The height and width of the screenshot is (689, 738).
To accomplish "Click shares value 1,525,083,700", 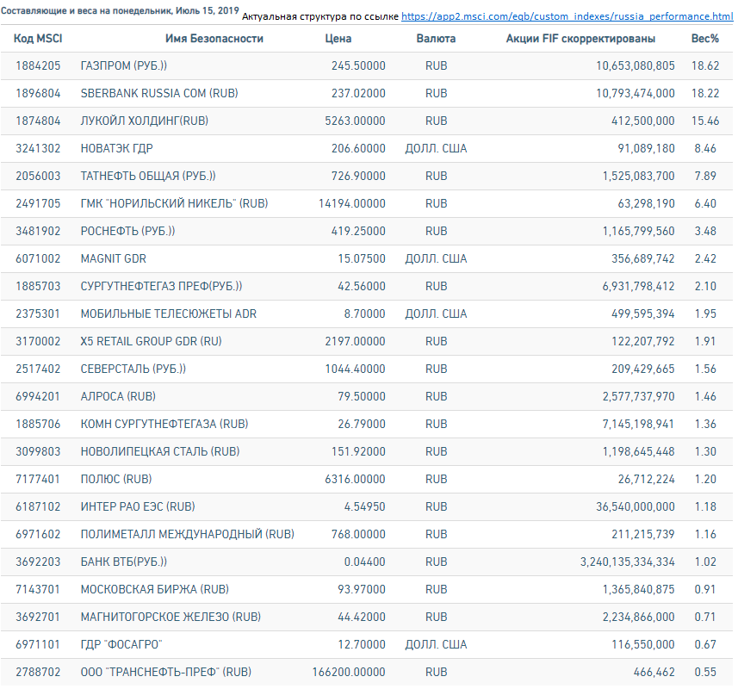I will [x=638, y=176].
